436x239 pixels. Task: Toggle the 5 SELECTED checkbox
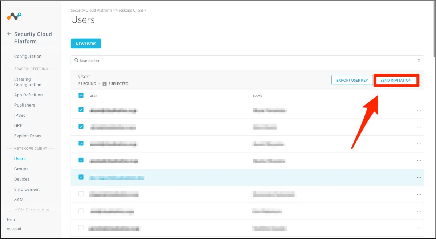tap(105, 83)
